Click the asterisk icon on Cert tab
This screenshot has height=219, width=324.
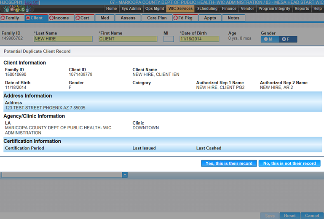[78, 18]
